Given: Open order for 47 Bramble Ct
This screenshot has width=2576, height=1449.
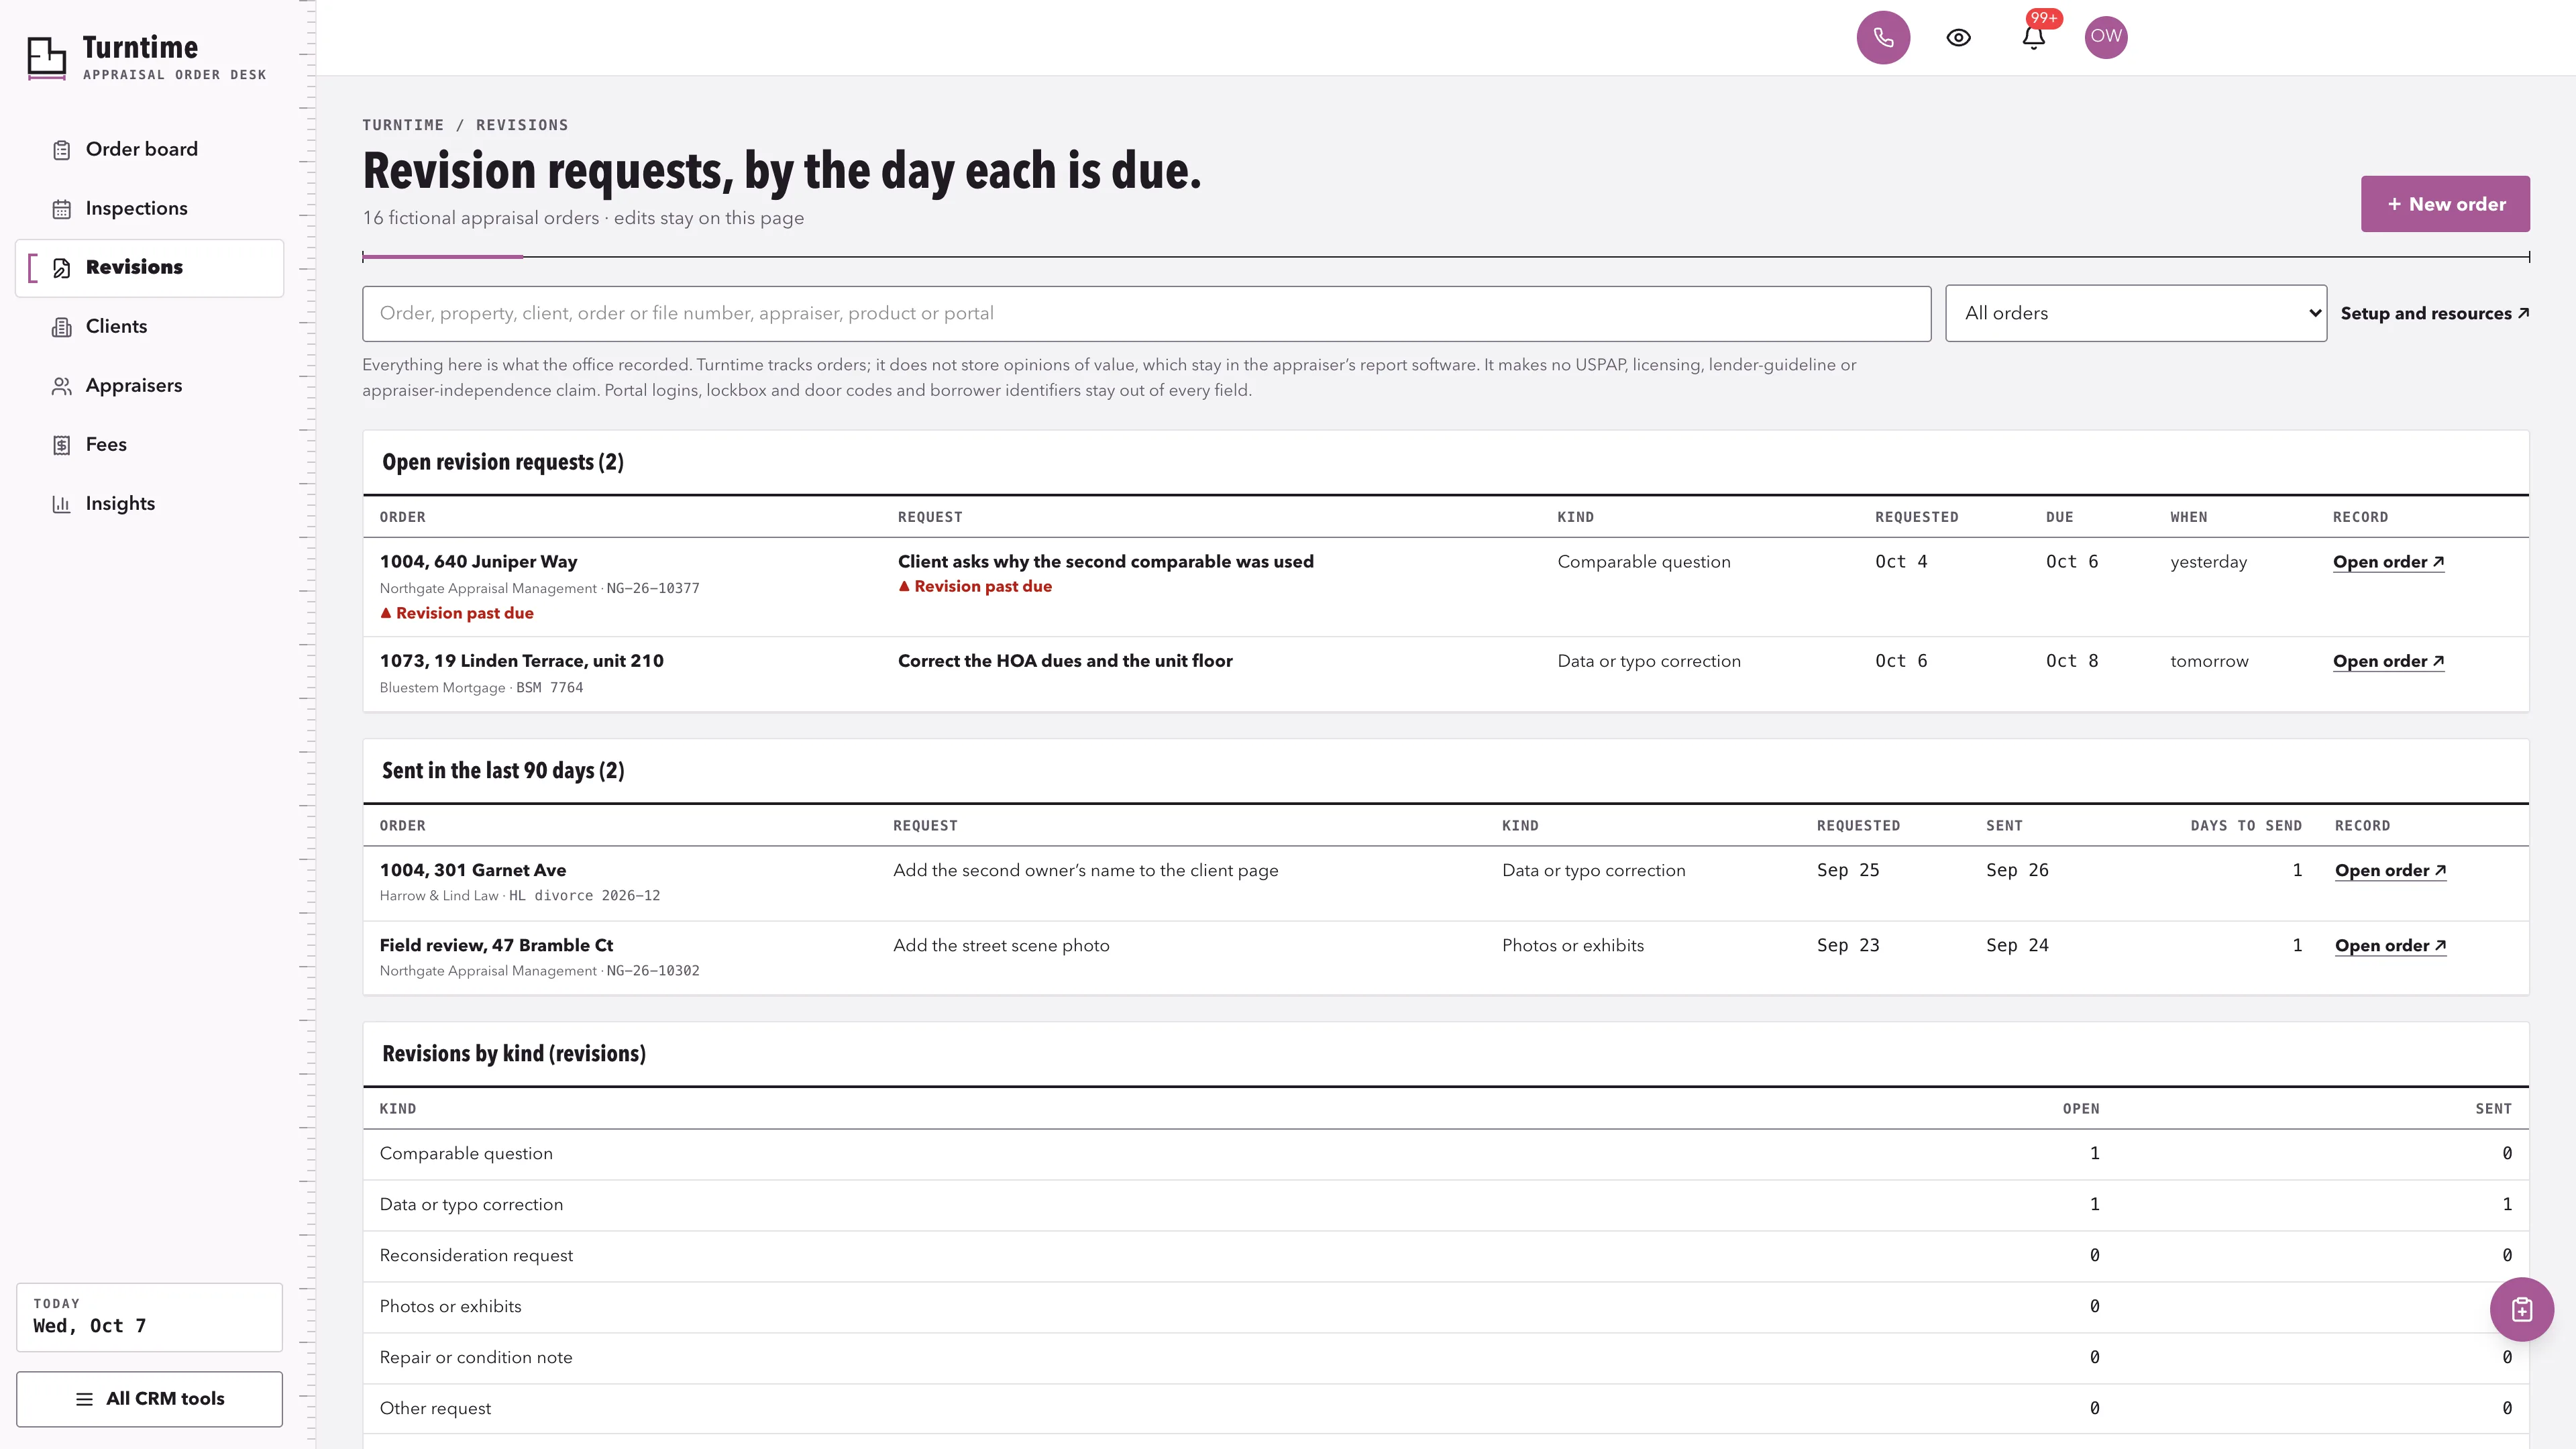Looking at the screenshot, I should click(2390, 945).
